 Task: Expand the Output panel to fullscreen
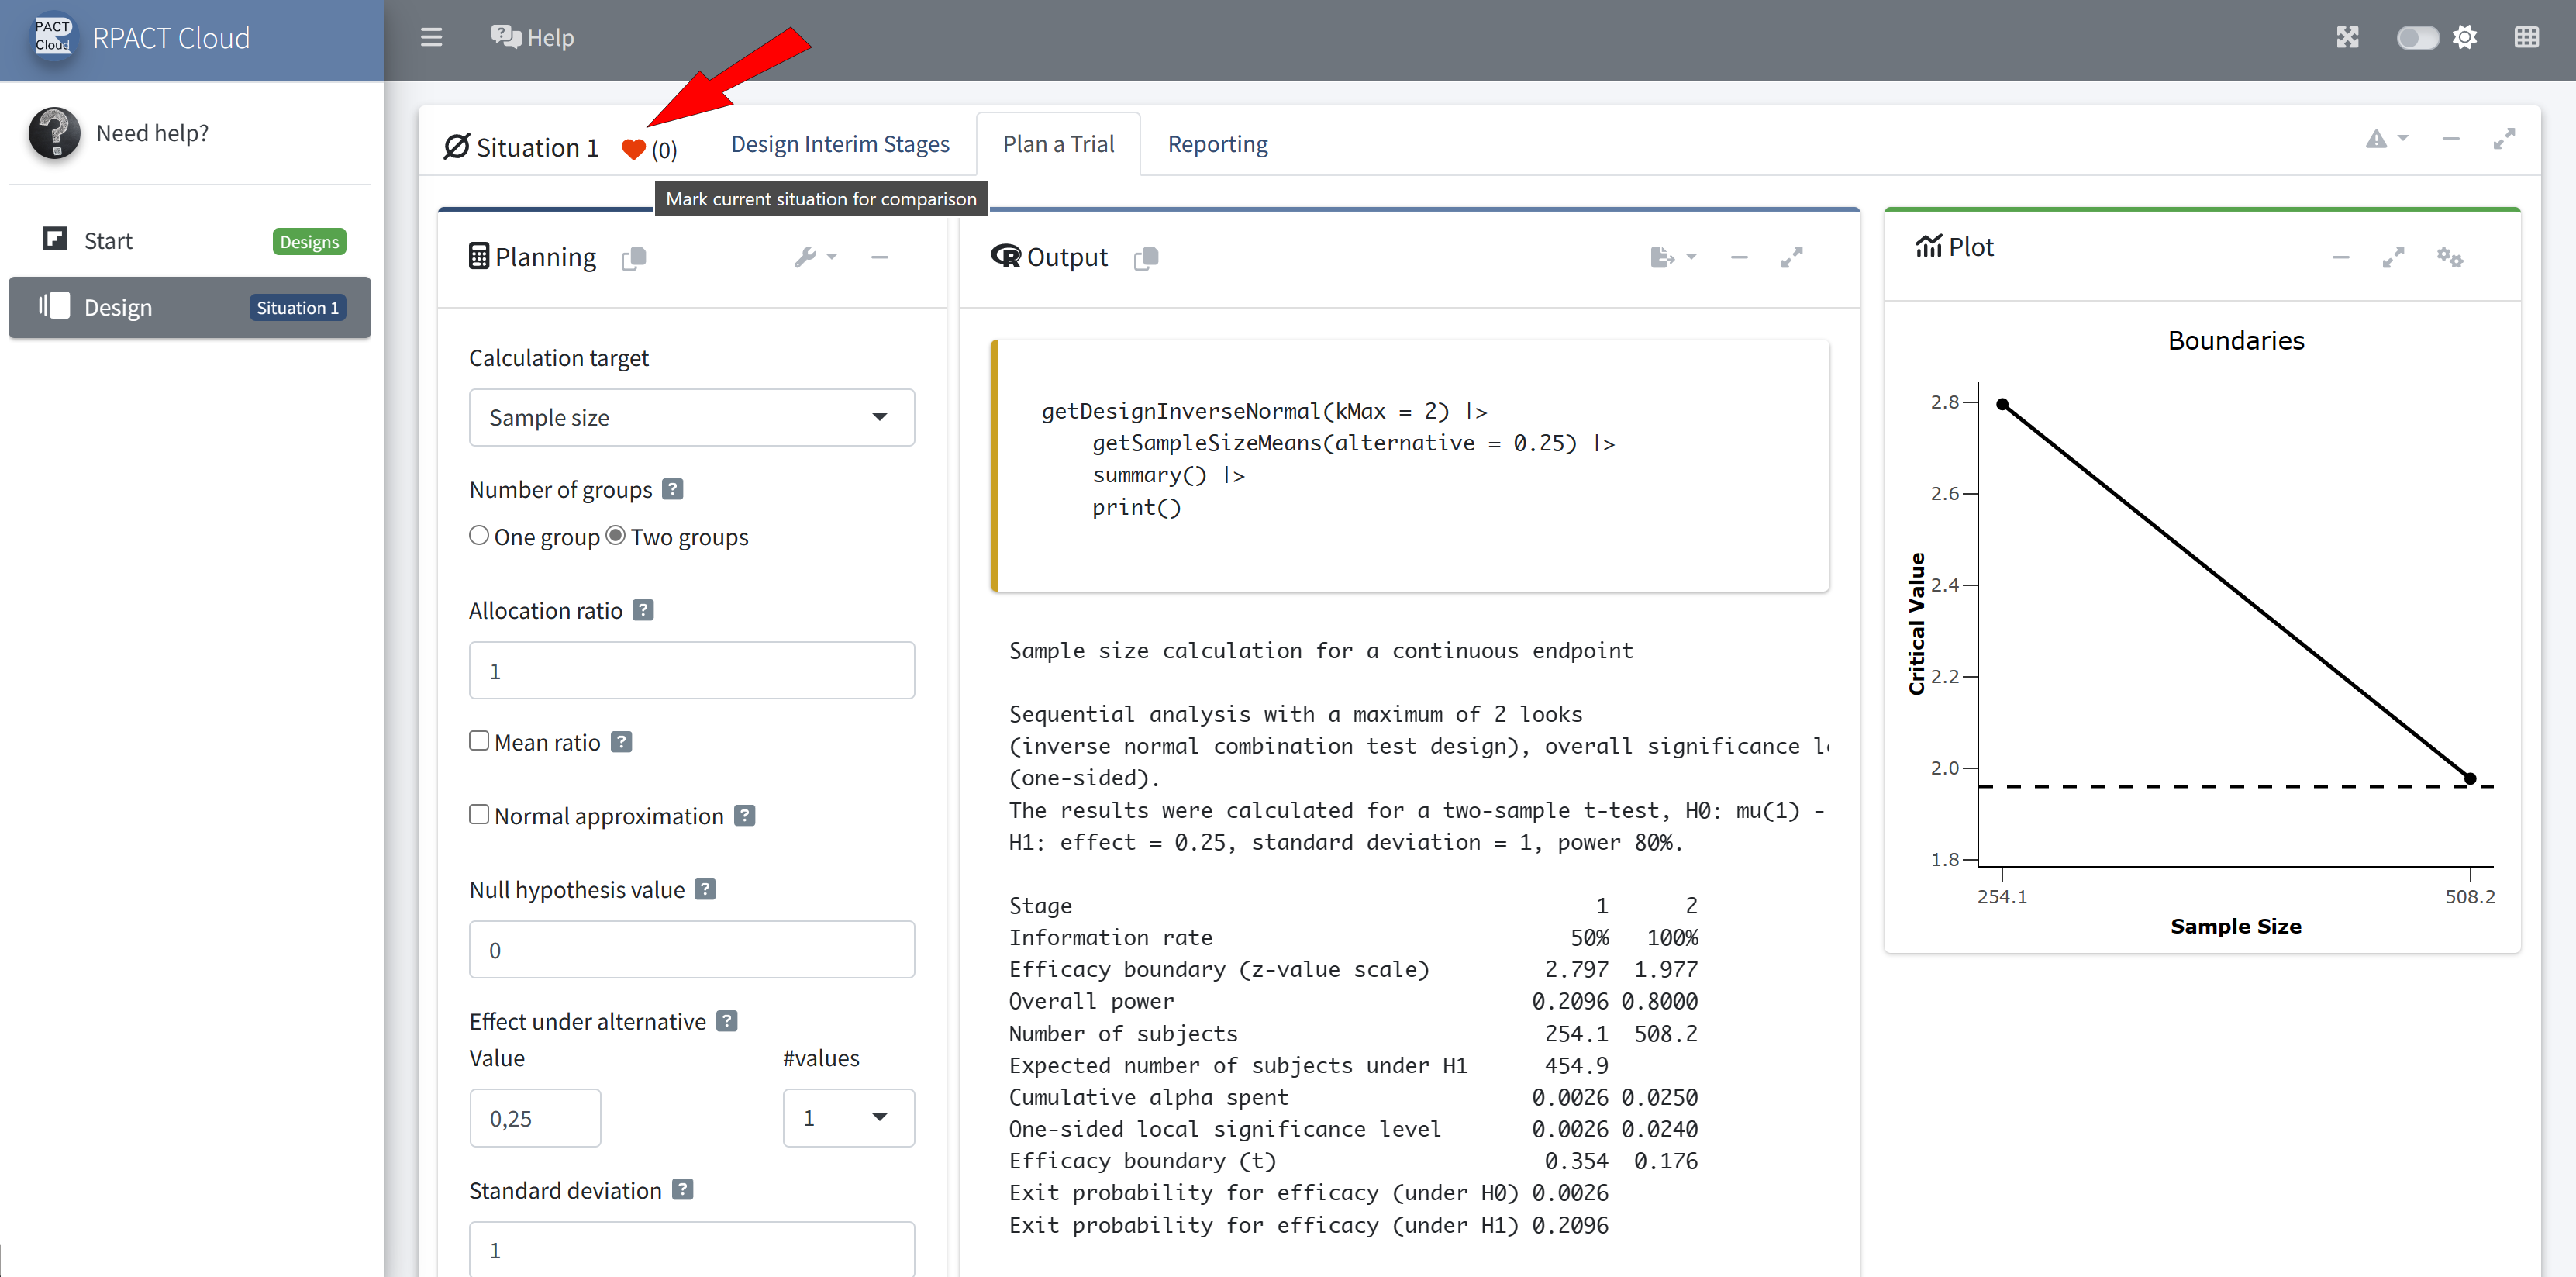(x=1791, y=257)
